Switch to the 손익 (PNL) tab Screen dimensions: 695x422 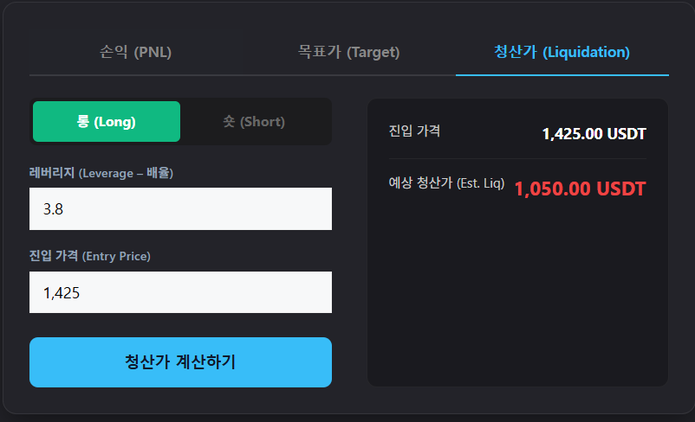tap(135, 52)
